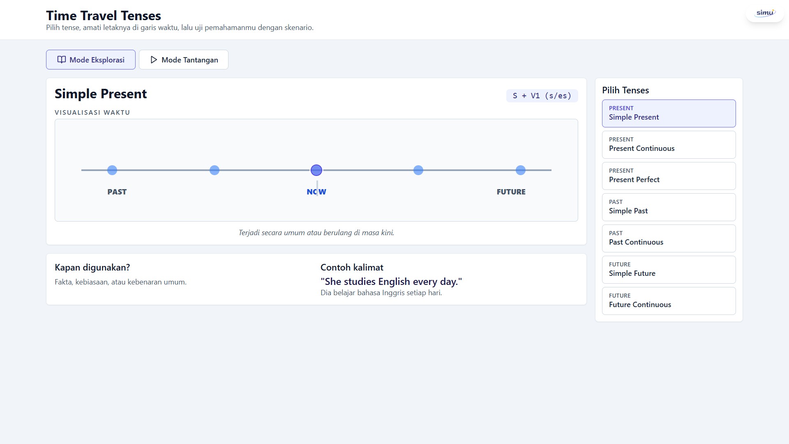Choose the Simple Future tense

point(669,270)
